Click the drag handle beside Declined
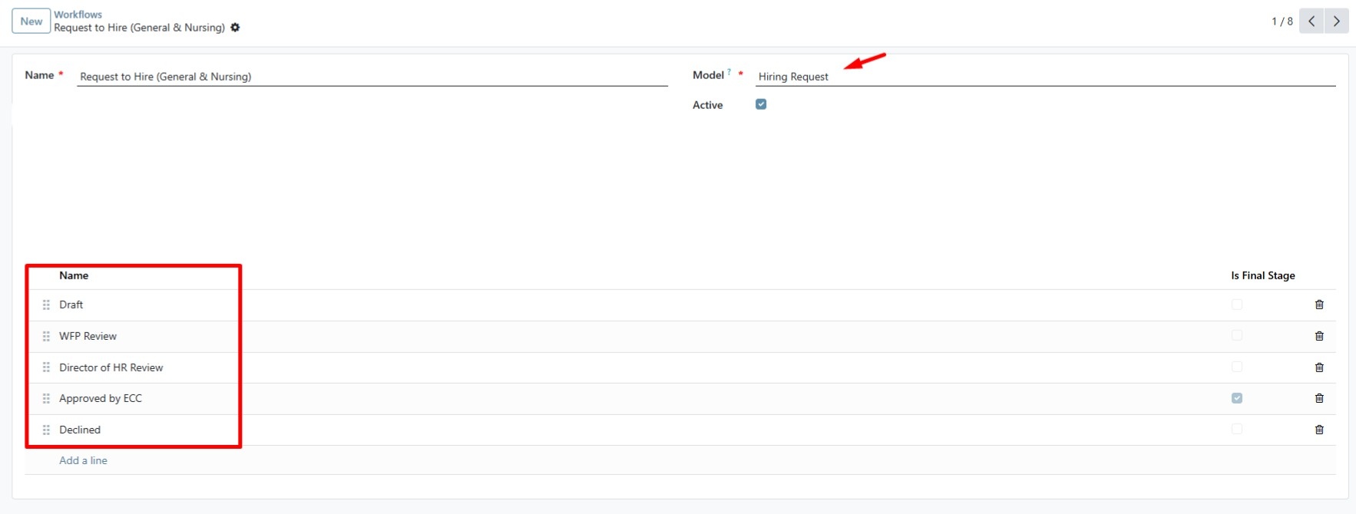 point(46,430)
